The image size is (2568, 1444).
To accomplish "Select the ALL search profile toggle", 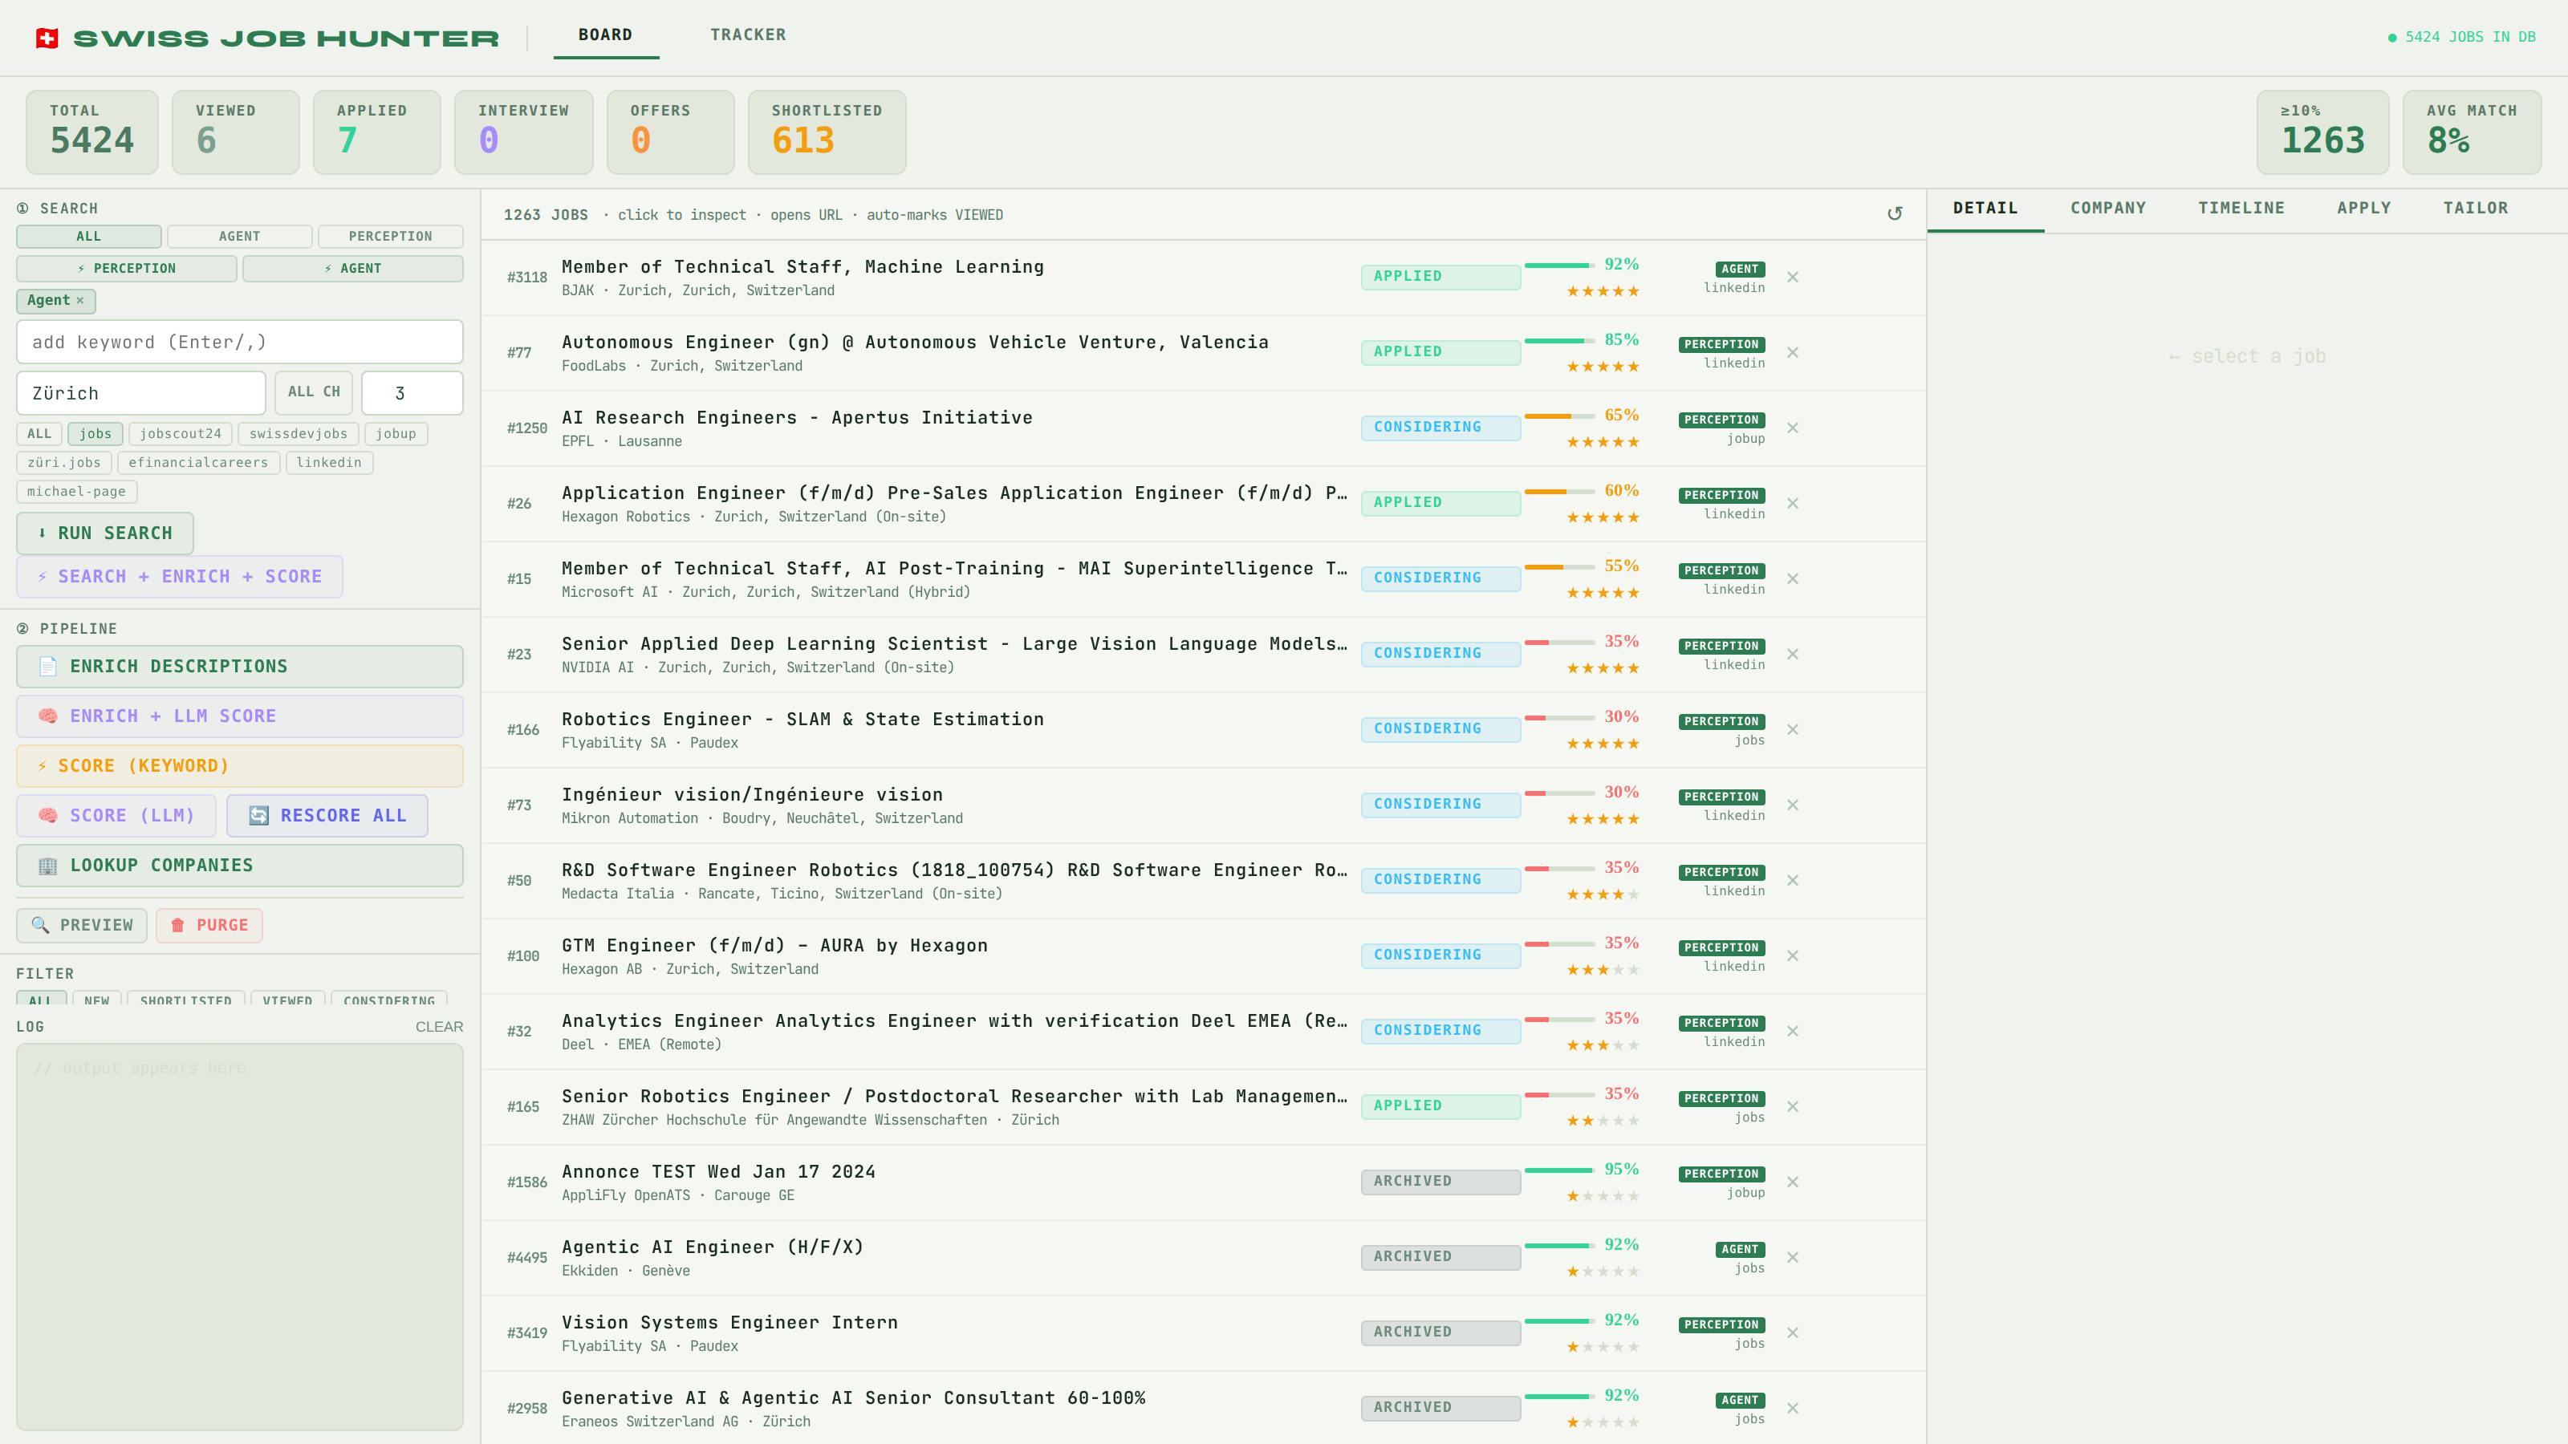I will pos(89,236).
